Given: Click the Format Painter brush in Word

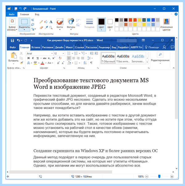Looking at the screenshot, I should pos(21,63).
